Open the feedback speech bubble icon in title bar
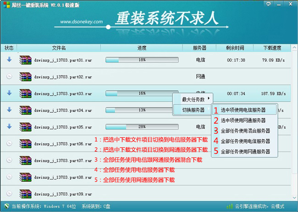The width and height of the screenshot is (298, 212). point(268,4)
